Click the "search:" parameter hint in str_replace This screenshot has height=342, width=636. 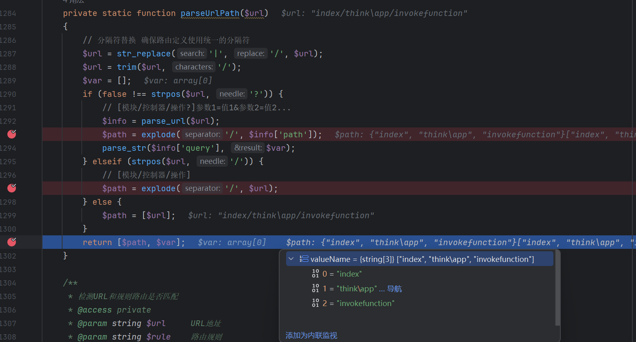click(192, 54)
